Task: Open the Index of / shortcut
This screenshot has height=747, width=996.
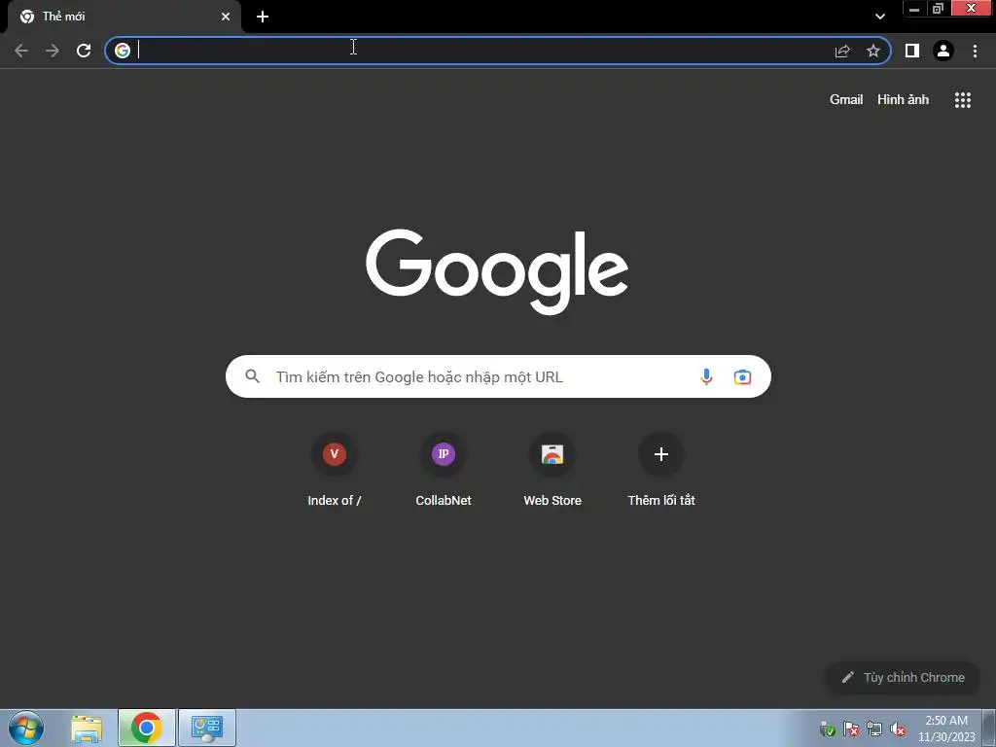Action: [335, 470]
